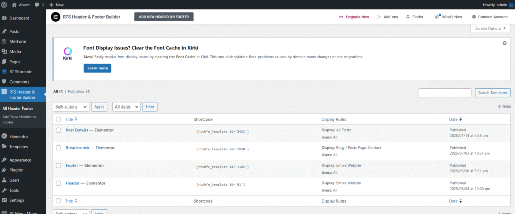Viewport: 515px width, 214px height.
Task: Open the comments bubble icon in admin bar
Action: 37,4
